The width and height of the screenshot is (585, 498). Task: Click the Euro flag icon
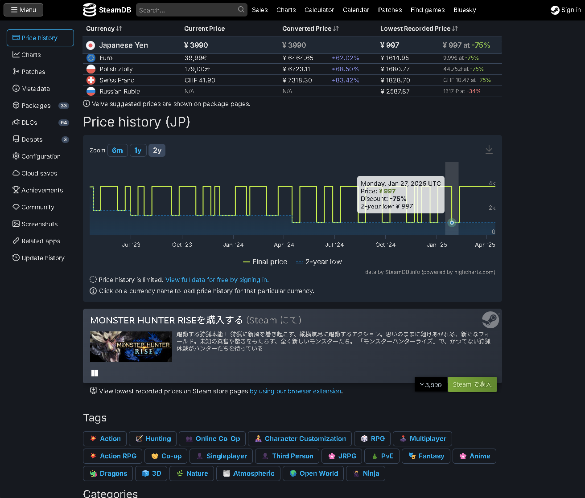coord(91,58)
